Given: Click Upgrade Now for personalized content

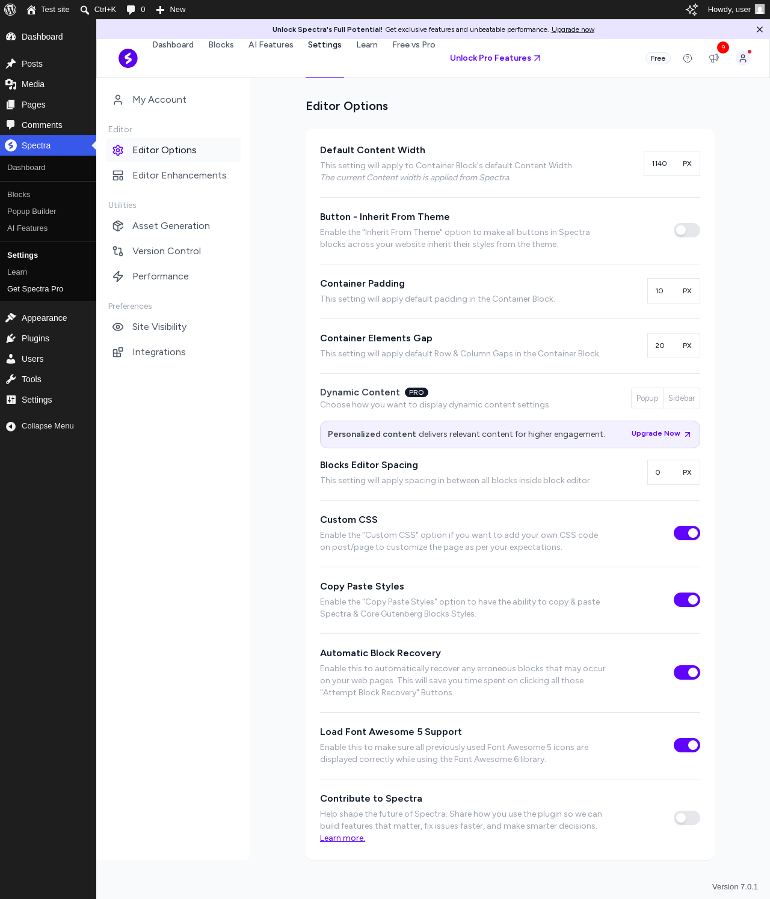Looking at the screenshot, I should (661, 434).
